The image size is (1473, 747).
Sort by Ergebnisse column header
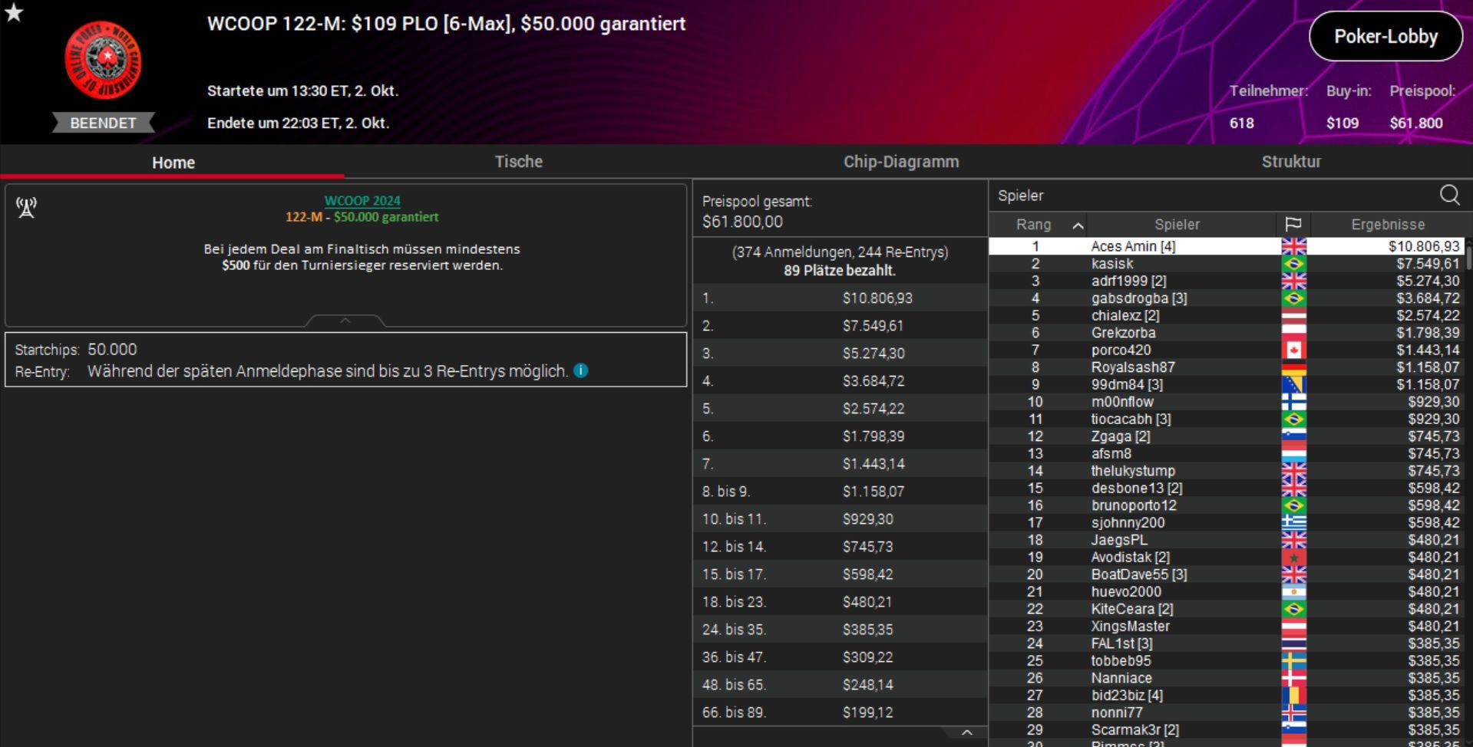pos(1387,224)
